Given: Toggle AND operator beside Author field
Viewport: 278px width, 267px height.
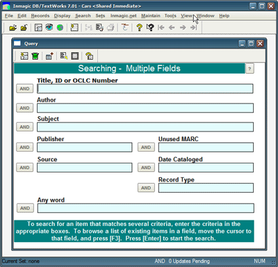Looking at the screenshot, I should click(x=24, y=108).
